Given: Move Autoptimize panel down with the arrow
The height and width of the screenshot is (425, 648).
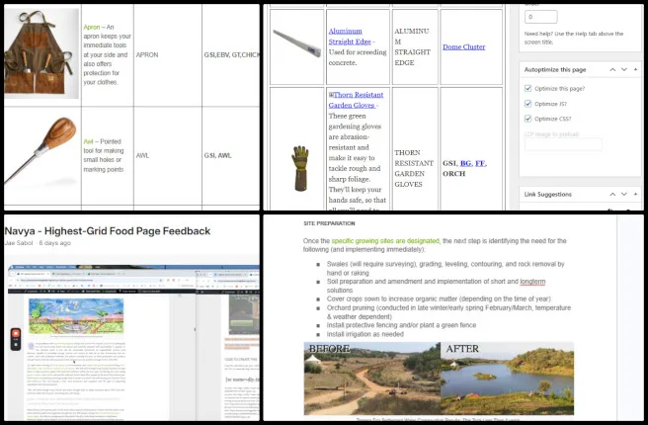Looking at the screenshot, I should pyautogui.click(x=624, y=69).
